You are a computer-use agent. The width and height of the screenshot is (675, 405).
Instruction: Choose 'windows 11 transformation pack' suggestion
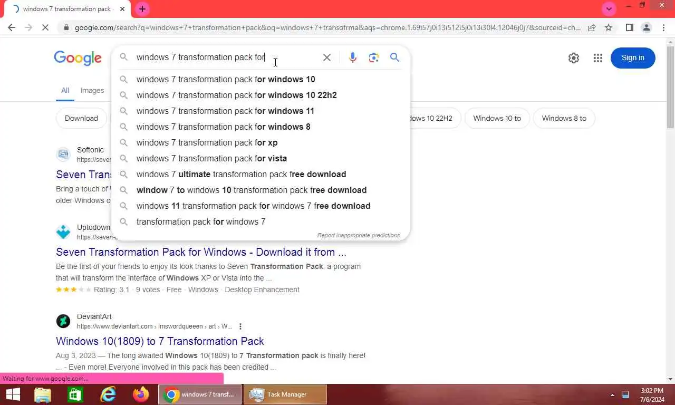(261, 206)
